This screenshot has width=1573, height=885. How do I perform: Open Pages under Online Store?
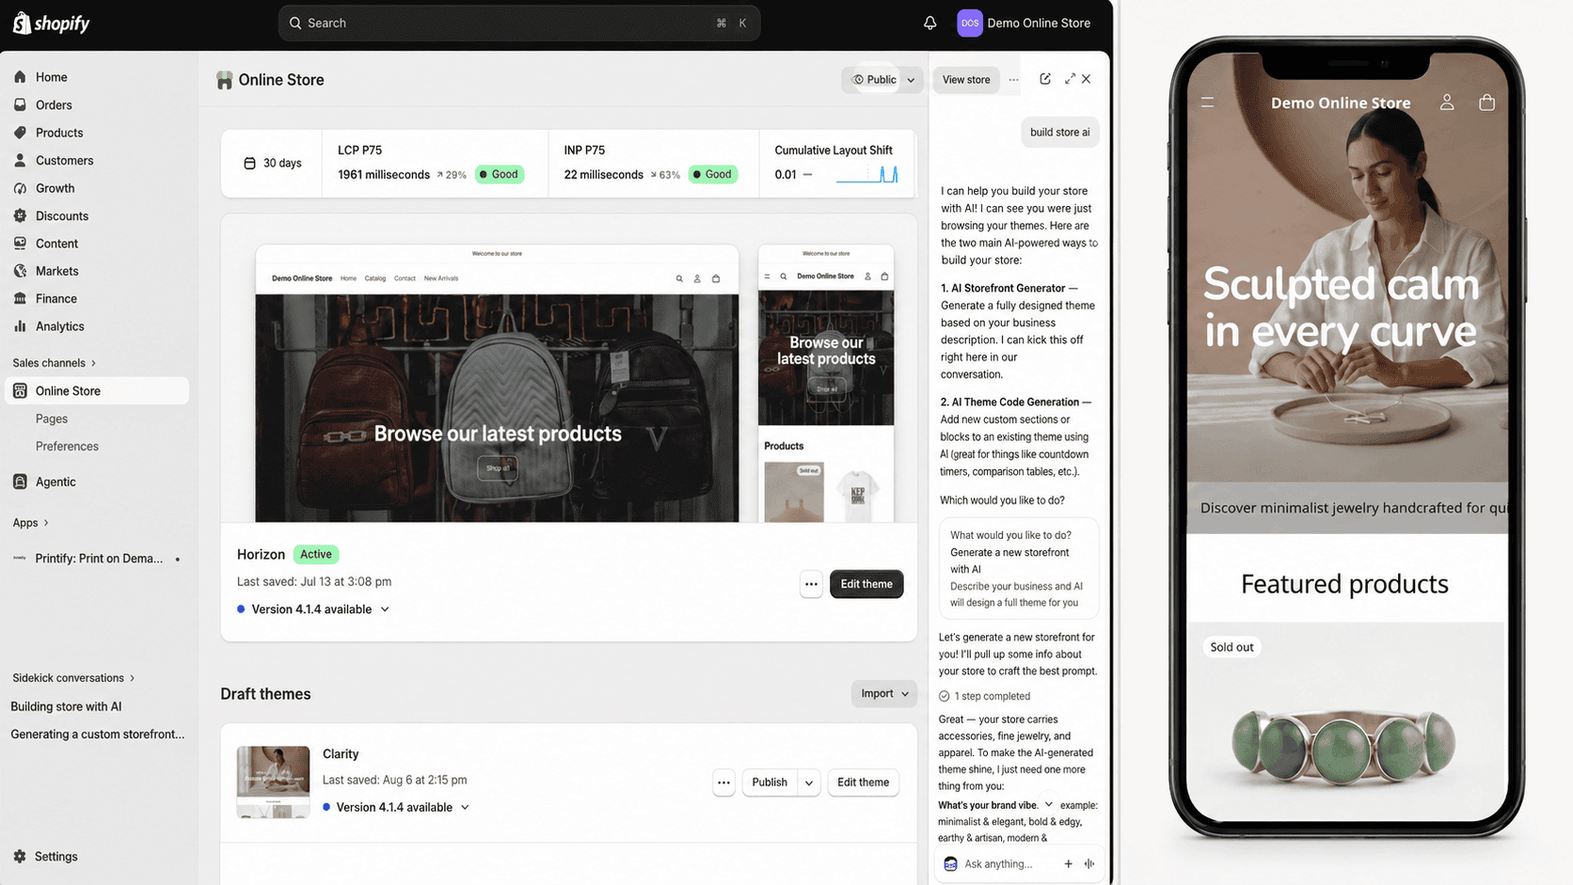pos(52,419)
